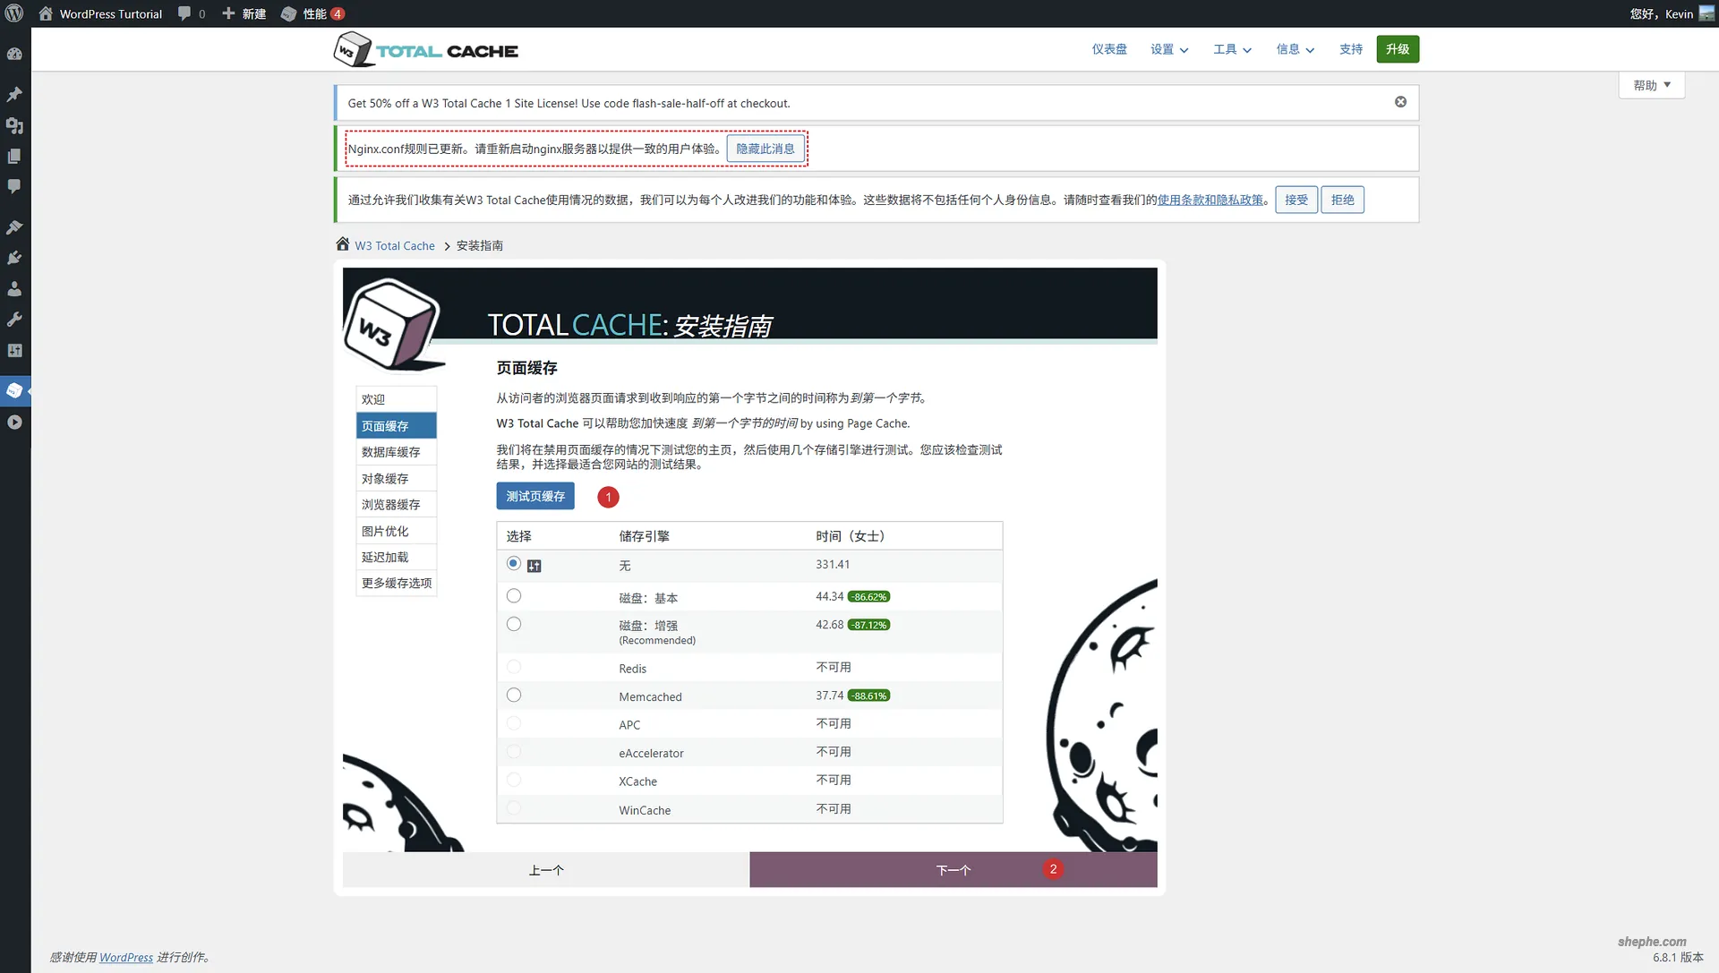Switch to the 数据库缓存 wizard tab
This screenshot has height=973, width=1719.
point(391,452)
